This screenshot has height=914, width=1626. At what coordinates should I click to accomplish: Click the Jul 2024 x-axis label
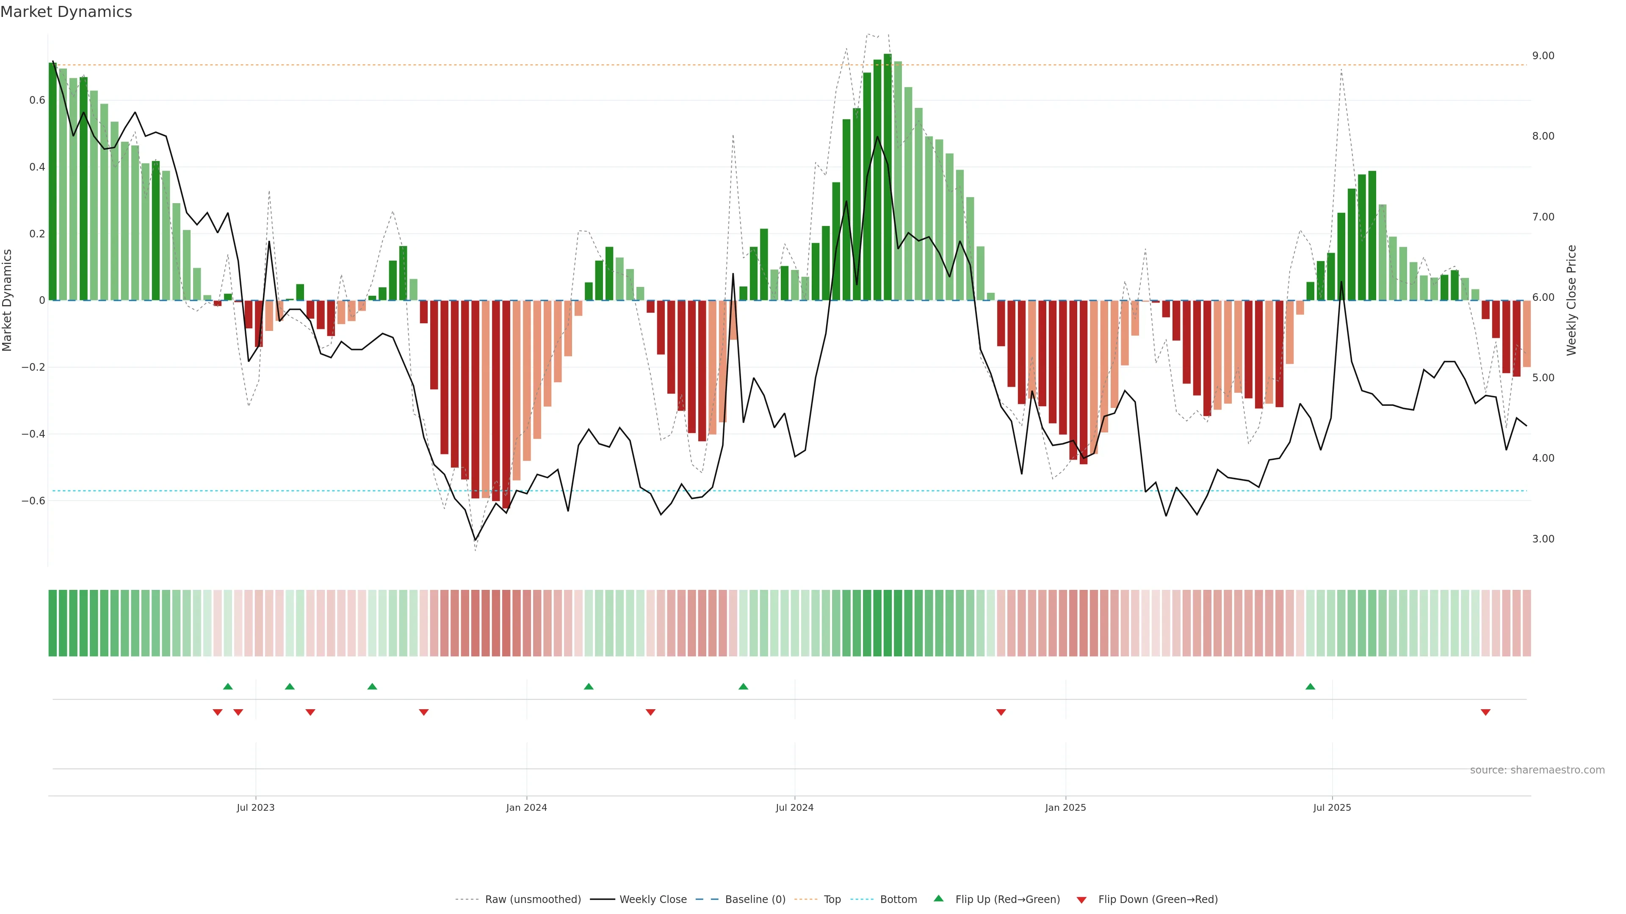pyautogui.click(x=795, y=807)
